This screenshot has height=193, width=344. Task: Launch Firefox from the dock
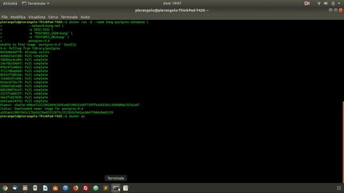pyautogui.click(x=75, y=188)
